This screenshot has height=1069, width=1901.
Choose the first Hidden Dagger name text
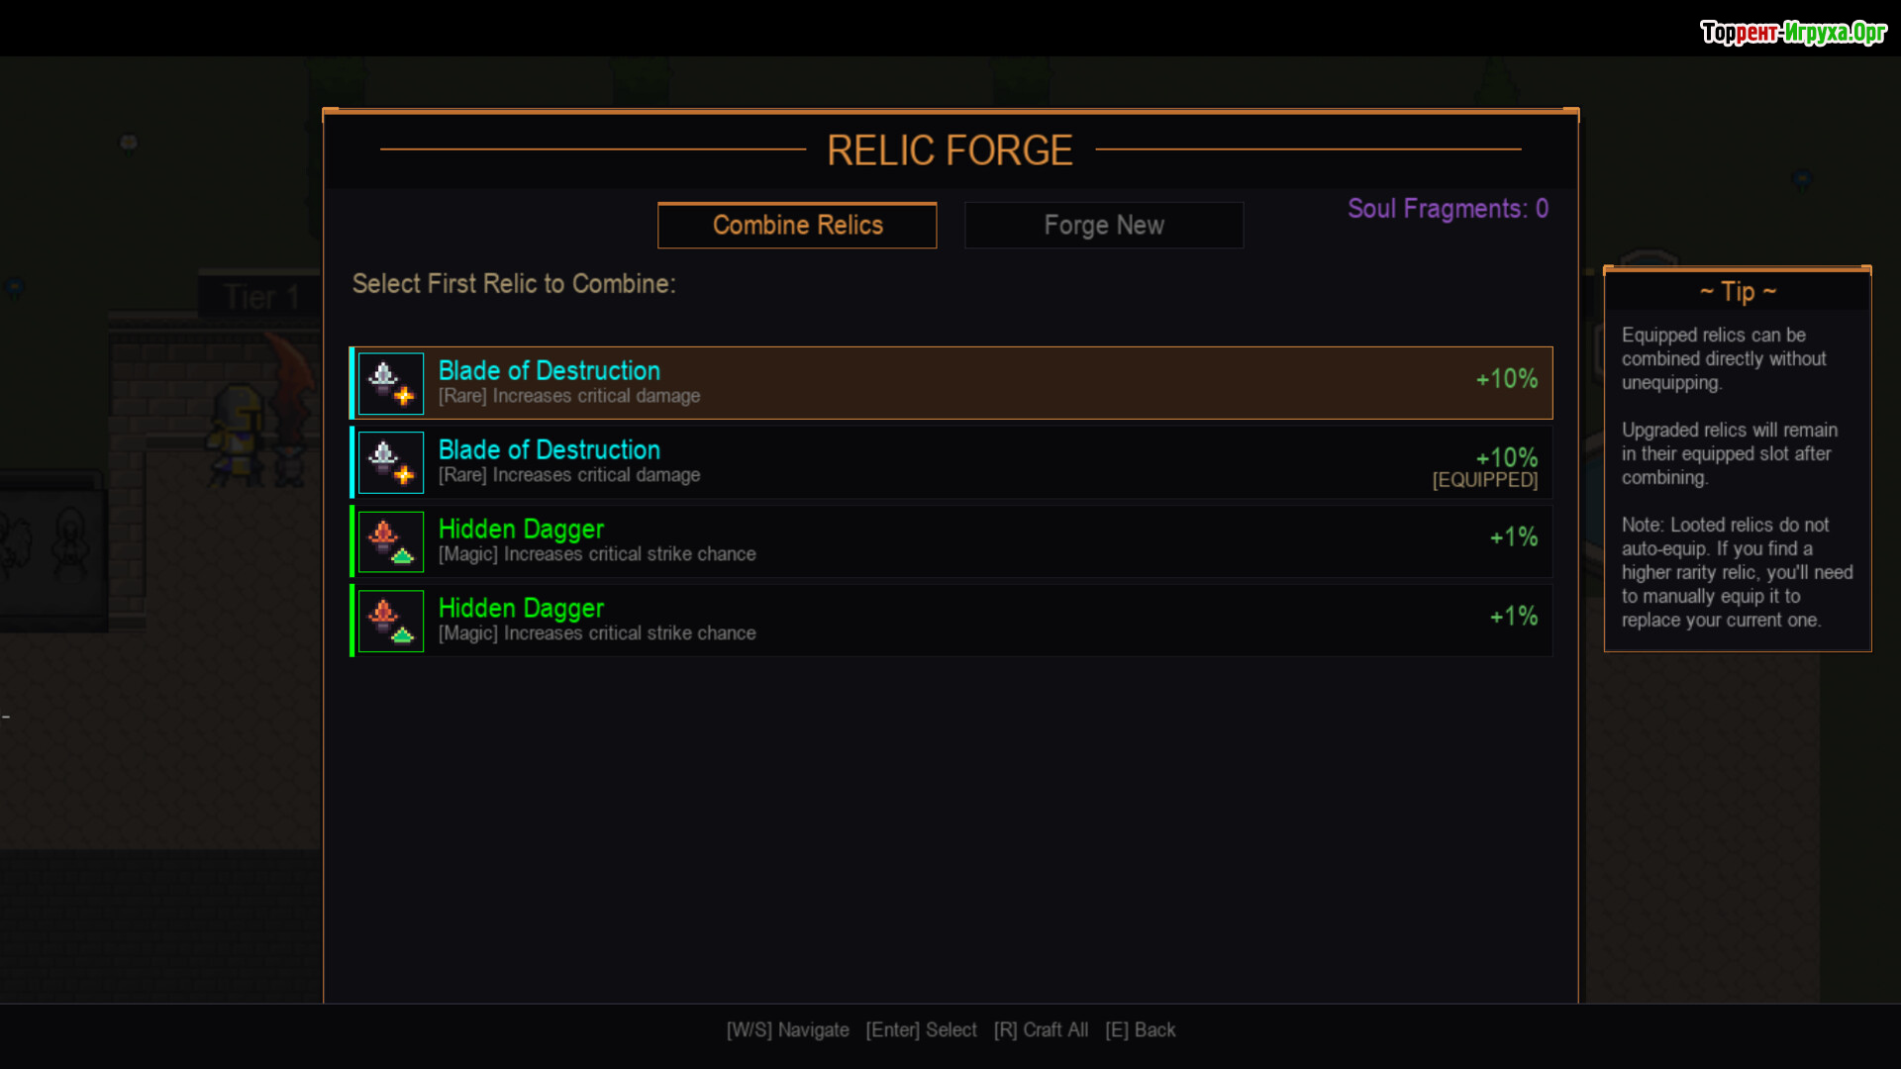pyautogui.click(x=521, y=530)
